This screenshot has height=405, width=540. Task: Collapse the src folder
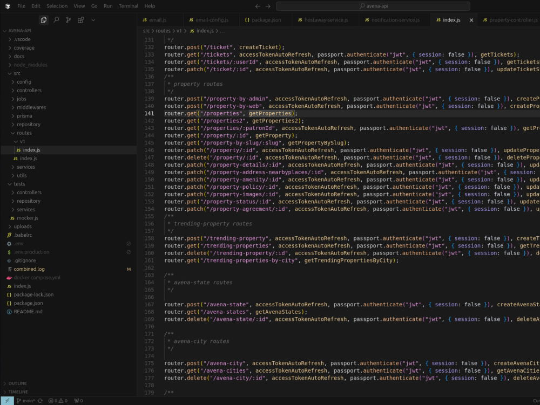(69, 73)
